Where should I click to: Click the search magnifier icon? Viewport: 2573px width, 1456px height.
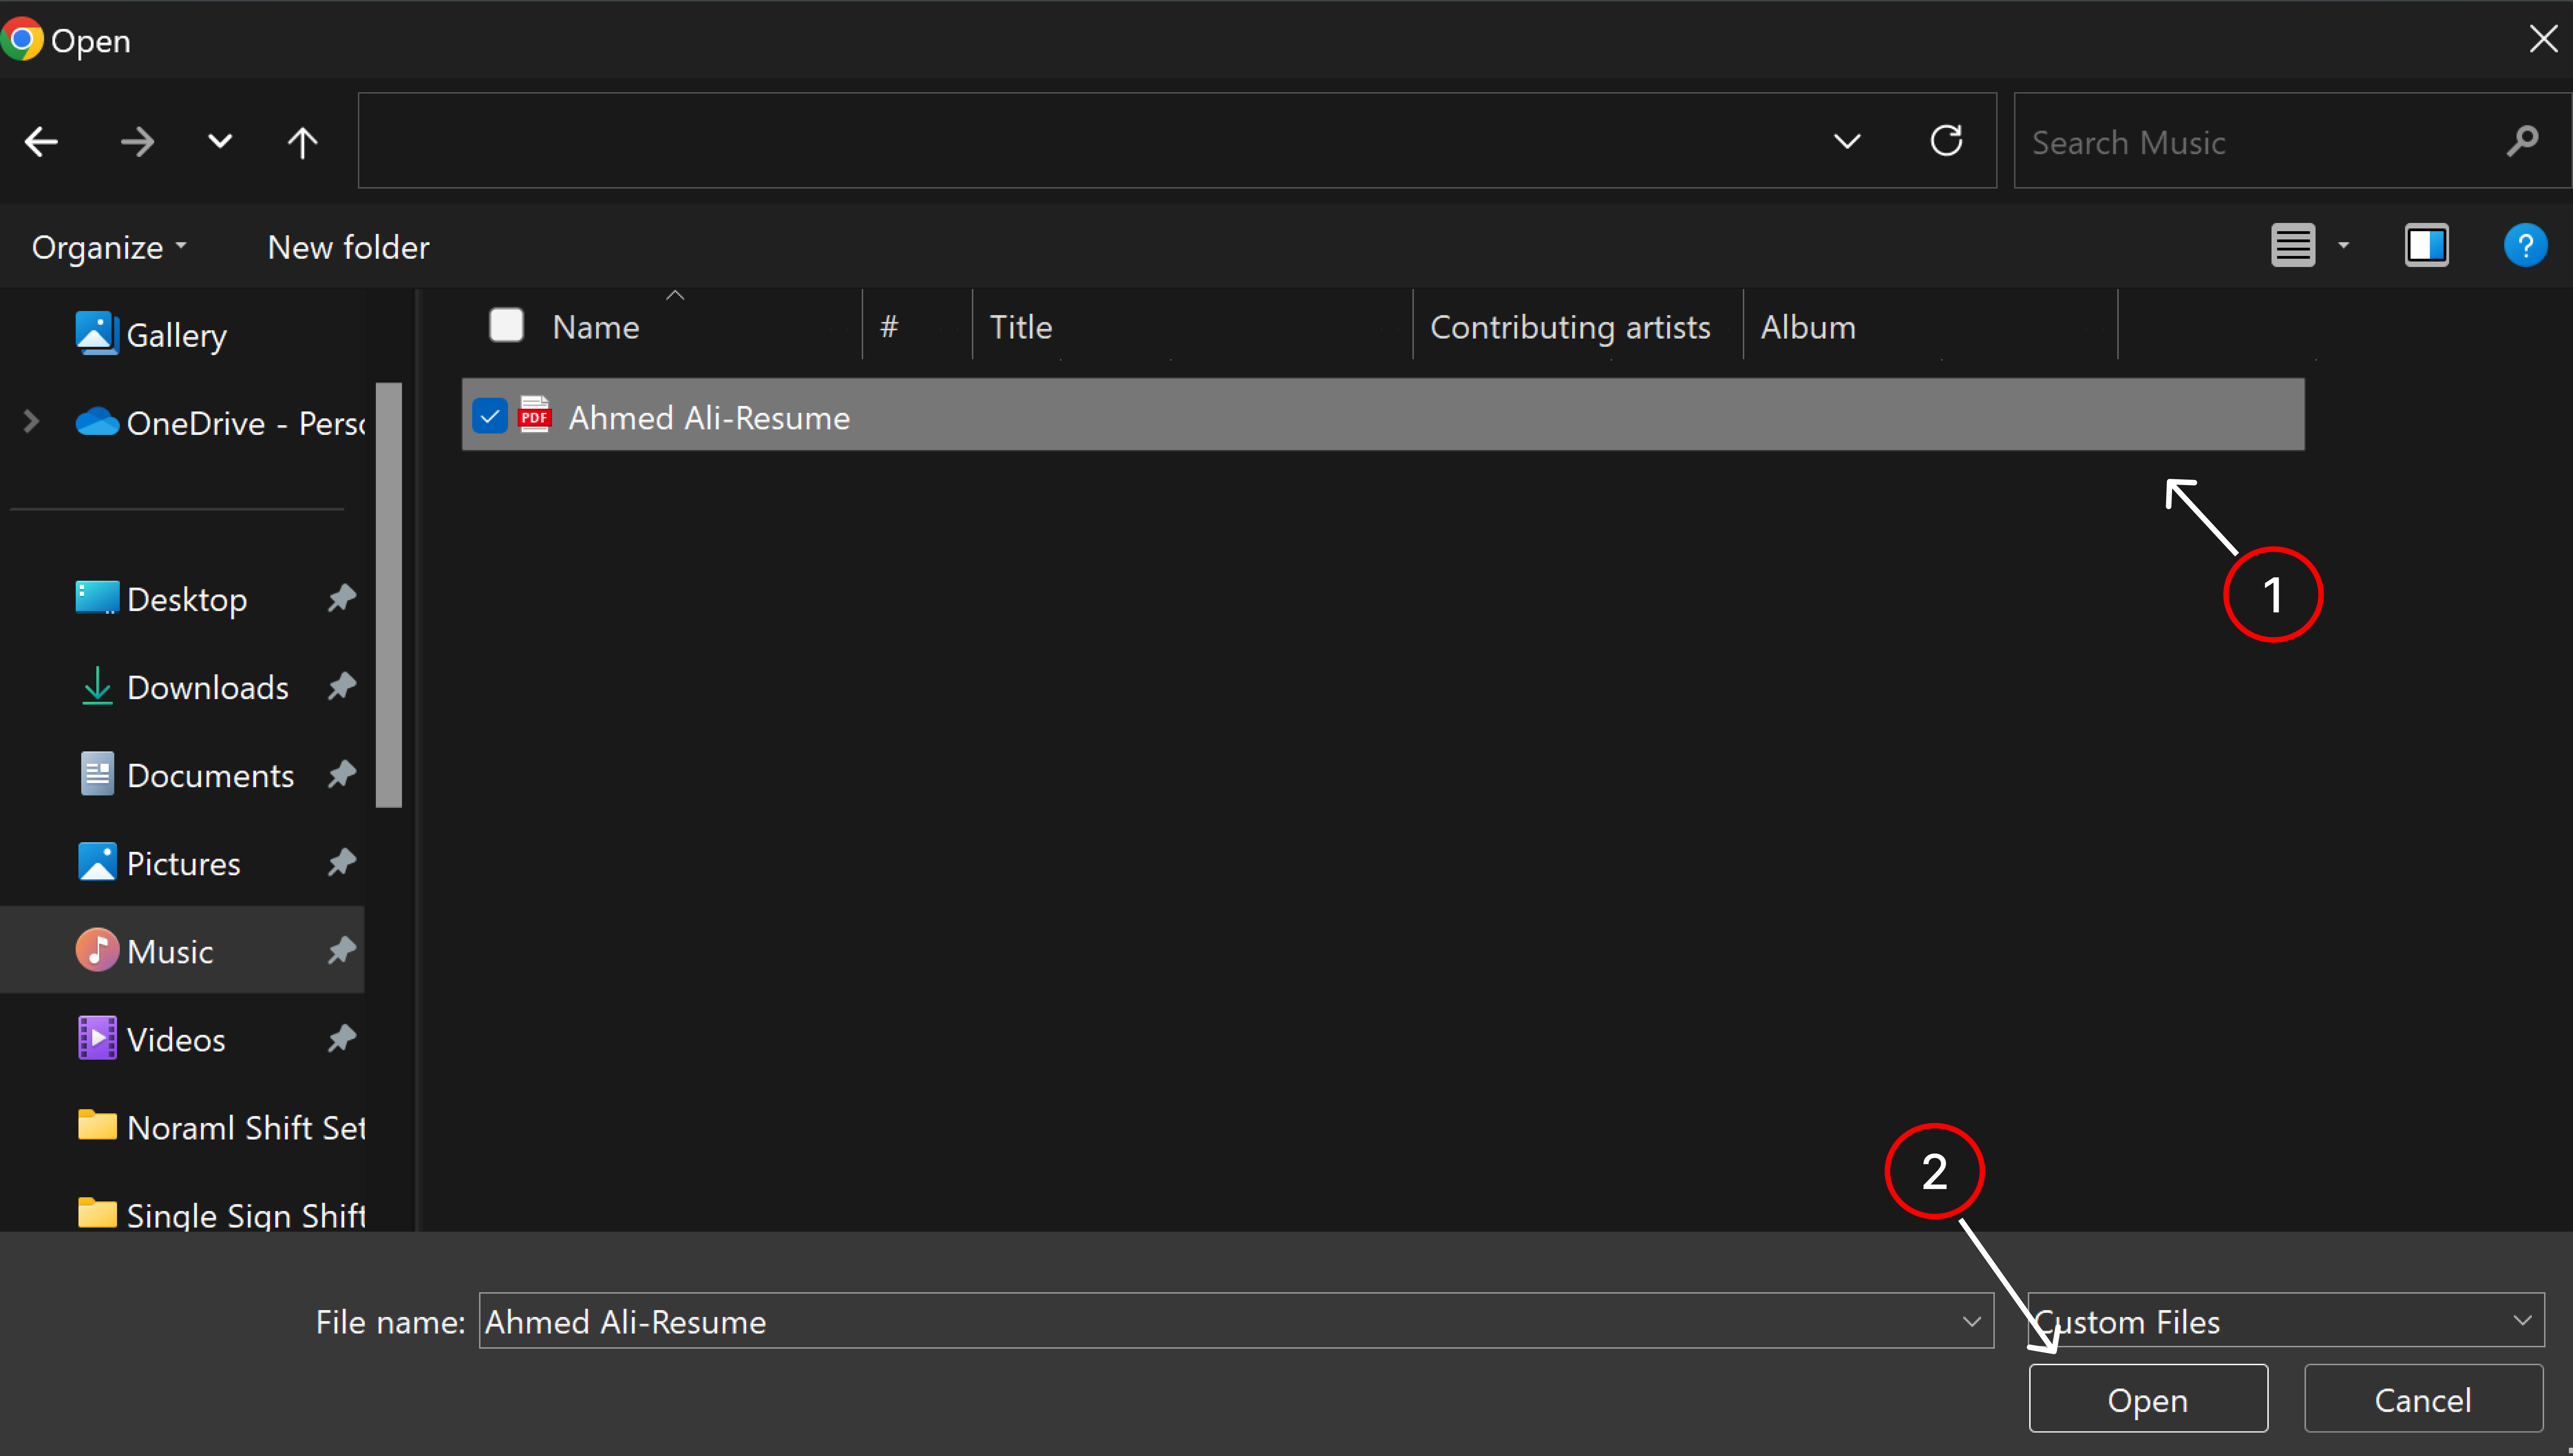pyautogui.click(x=2523, y=141)
